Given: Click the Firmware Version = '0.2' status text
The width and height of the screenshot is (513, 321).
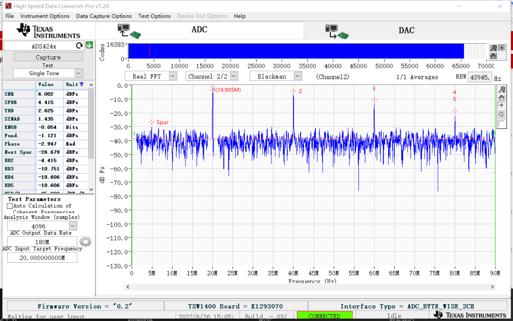Looking at the screenshot, I should (x=85, y=306).
